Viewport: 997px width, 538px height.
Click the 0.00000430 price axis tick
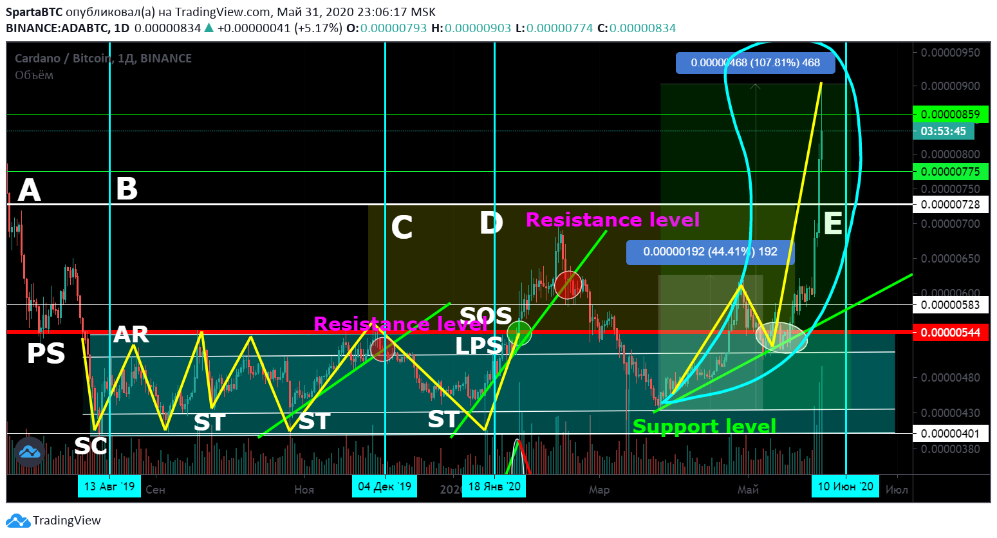[x=950, y=413]
